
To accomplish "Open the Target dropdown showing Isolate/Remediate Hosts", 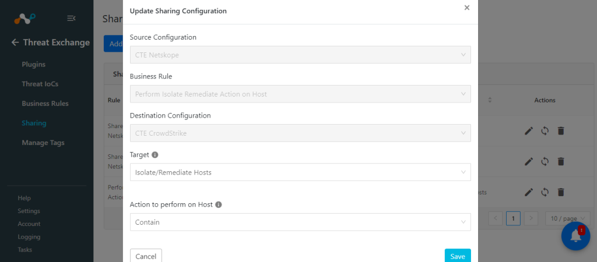I will pyautogui.click(x=300, y=172).
